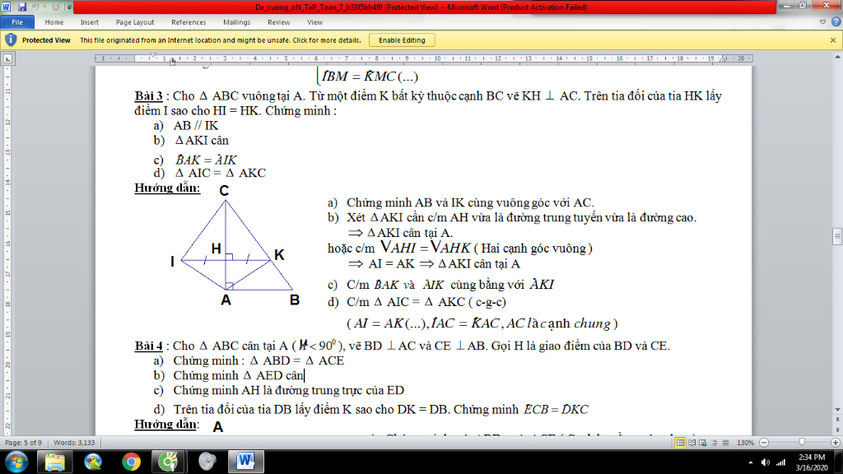The image size is (843, 474).
Task: Open the Mailings ribbon tab
Action: (x=236, y=22)
